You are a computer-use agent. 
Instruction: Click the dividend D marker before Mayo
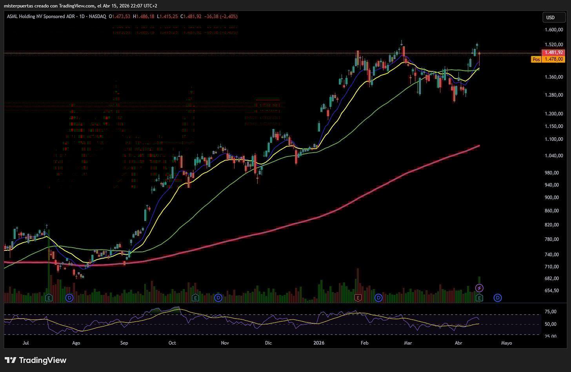coord(498,298)
